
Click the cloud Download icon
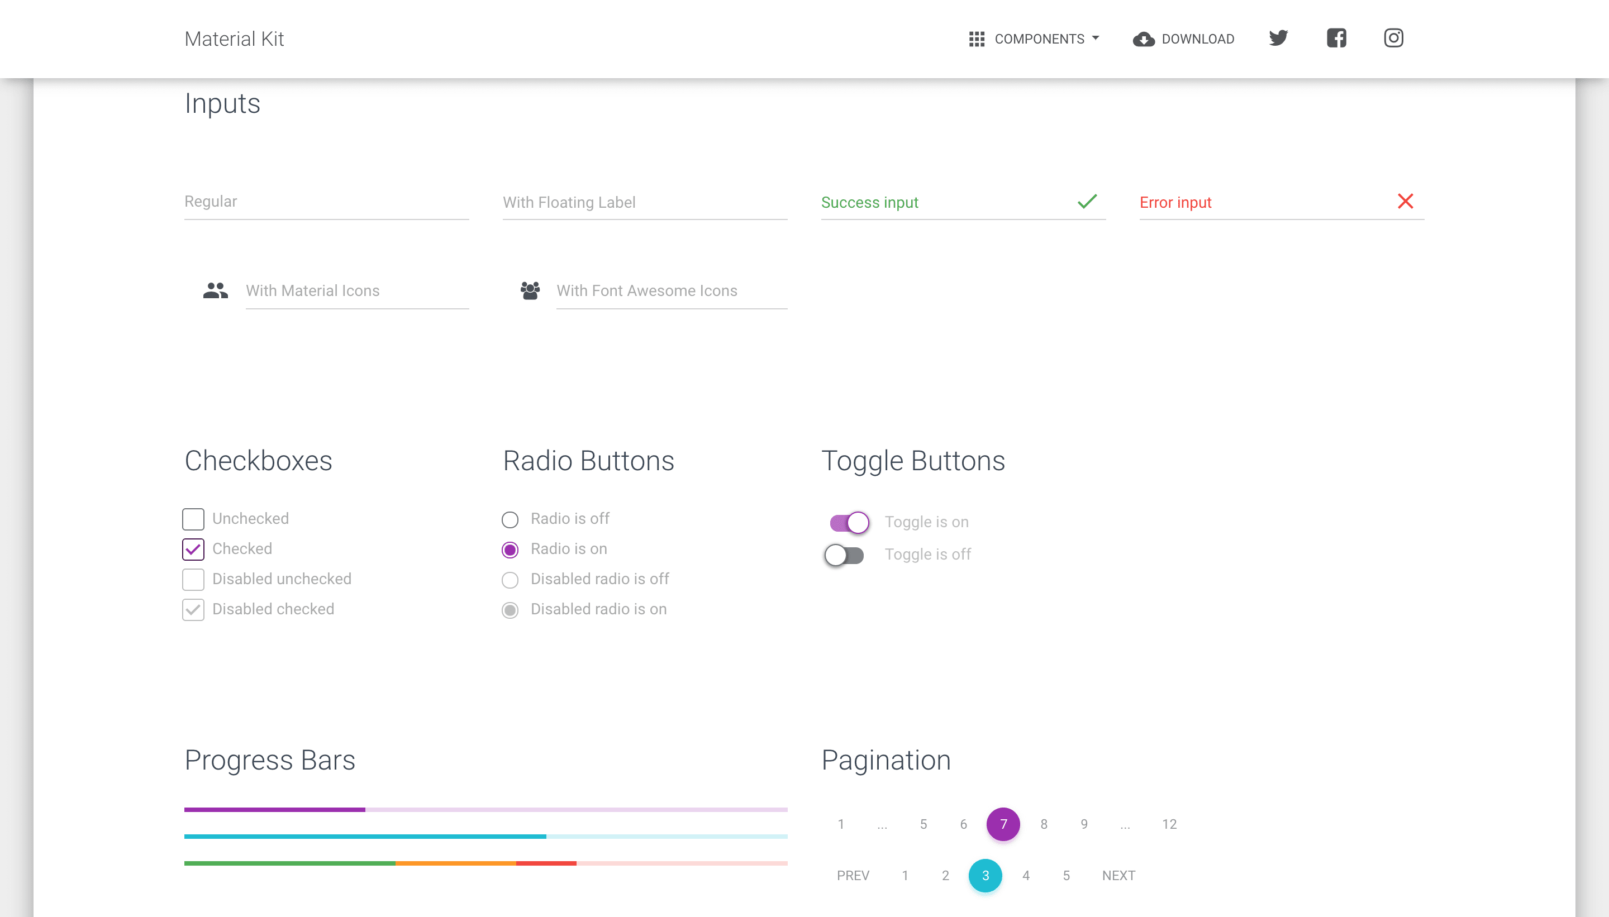(1144, 39)
